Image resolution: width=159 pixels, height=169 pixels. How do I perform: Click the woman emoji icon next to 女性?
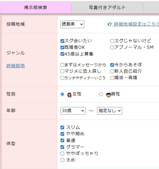70,95
